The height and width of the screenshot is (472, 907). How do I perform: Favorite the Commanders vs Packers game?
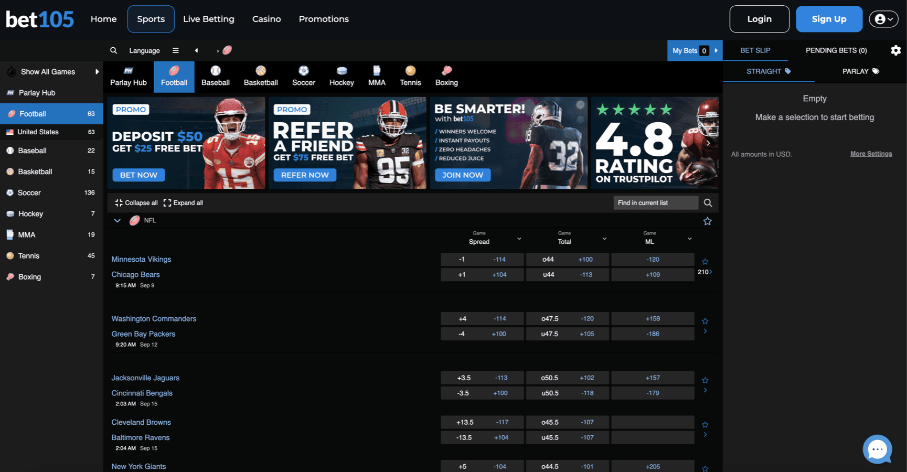coord(705,320)
